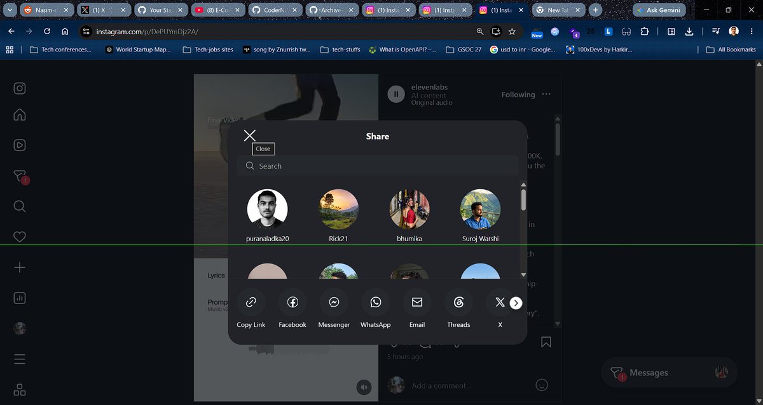Open a new browser tab
The image size is (763, 405).
coord(595,10)
